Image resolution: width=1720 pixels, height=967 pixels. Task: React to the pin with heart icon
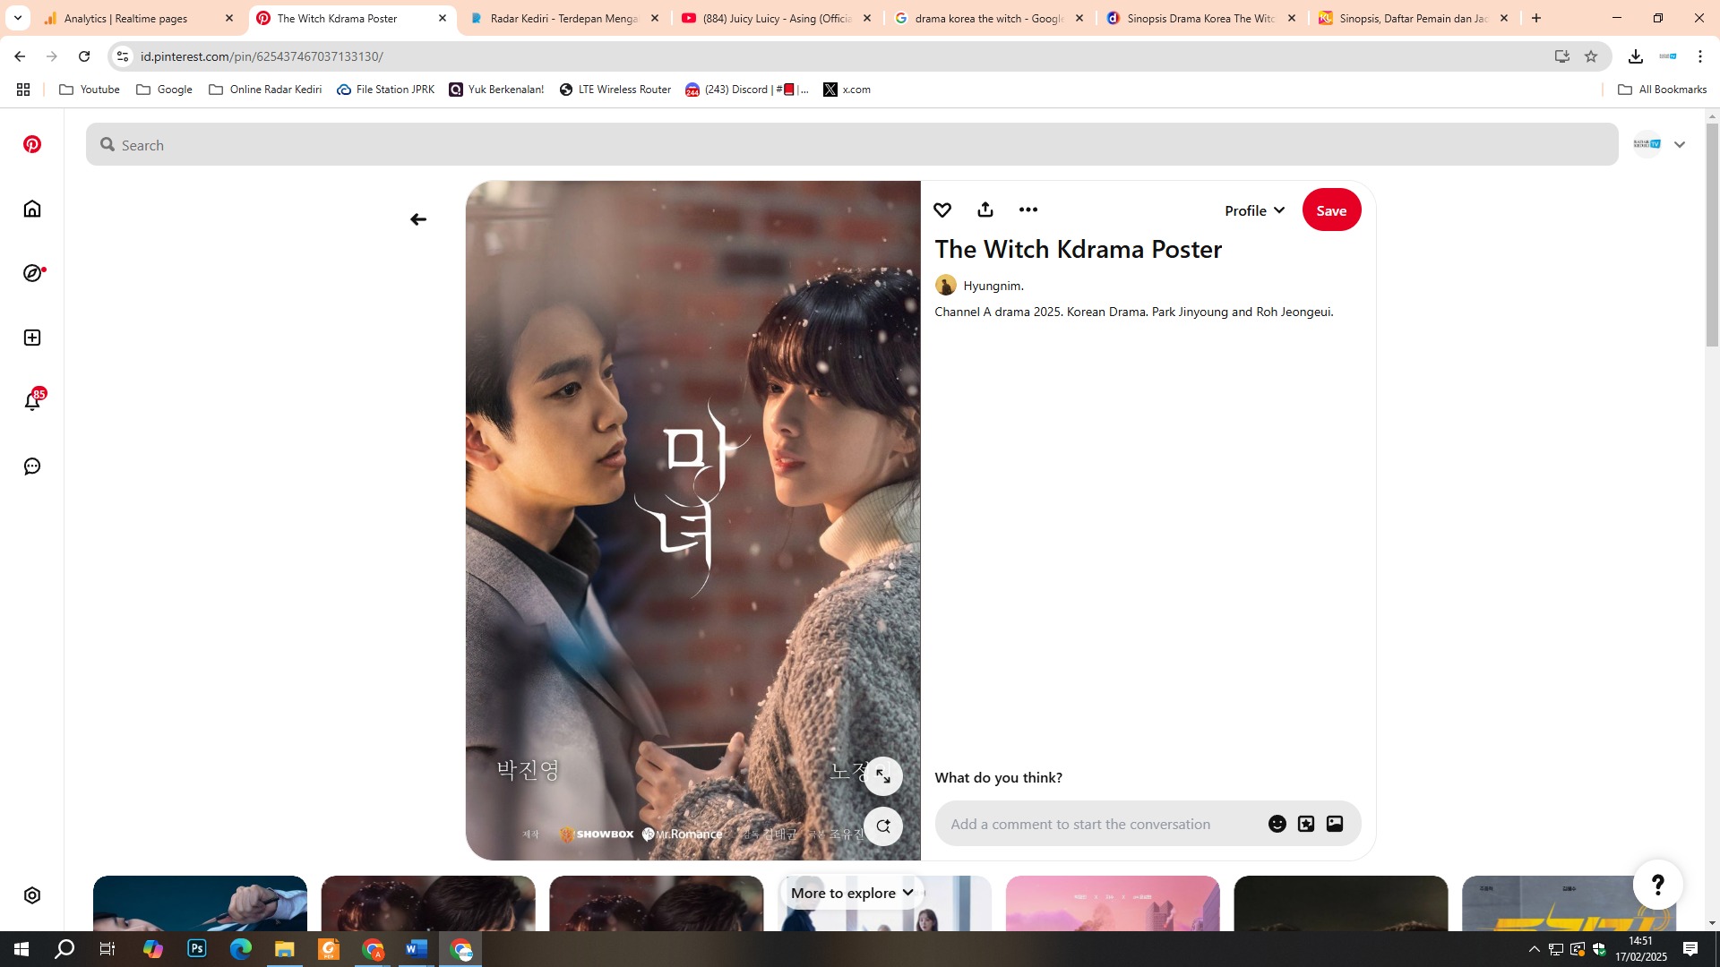(x=942, y=210)
